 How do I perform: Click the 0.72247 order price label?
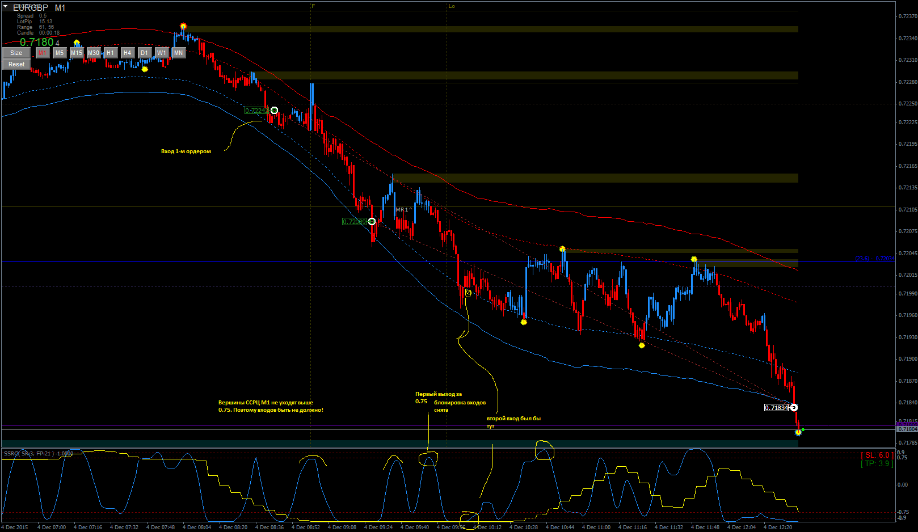(x=256, y=111)
